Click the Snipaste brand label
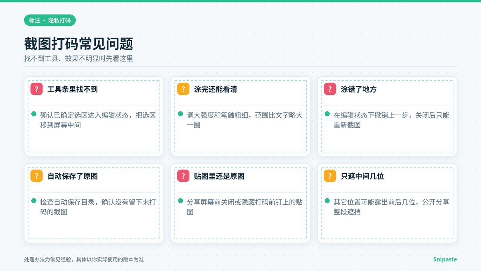Image resolution: width=481 pixels, height=271 pixels. [x=445, y=259]
